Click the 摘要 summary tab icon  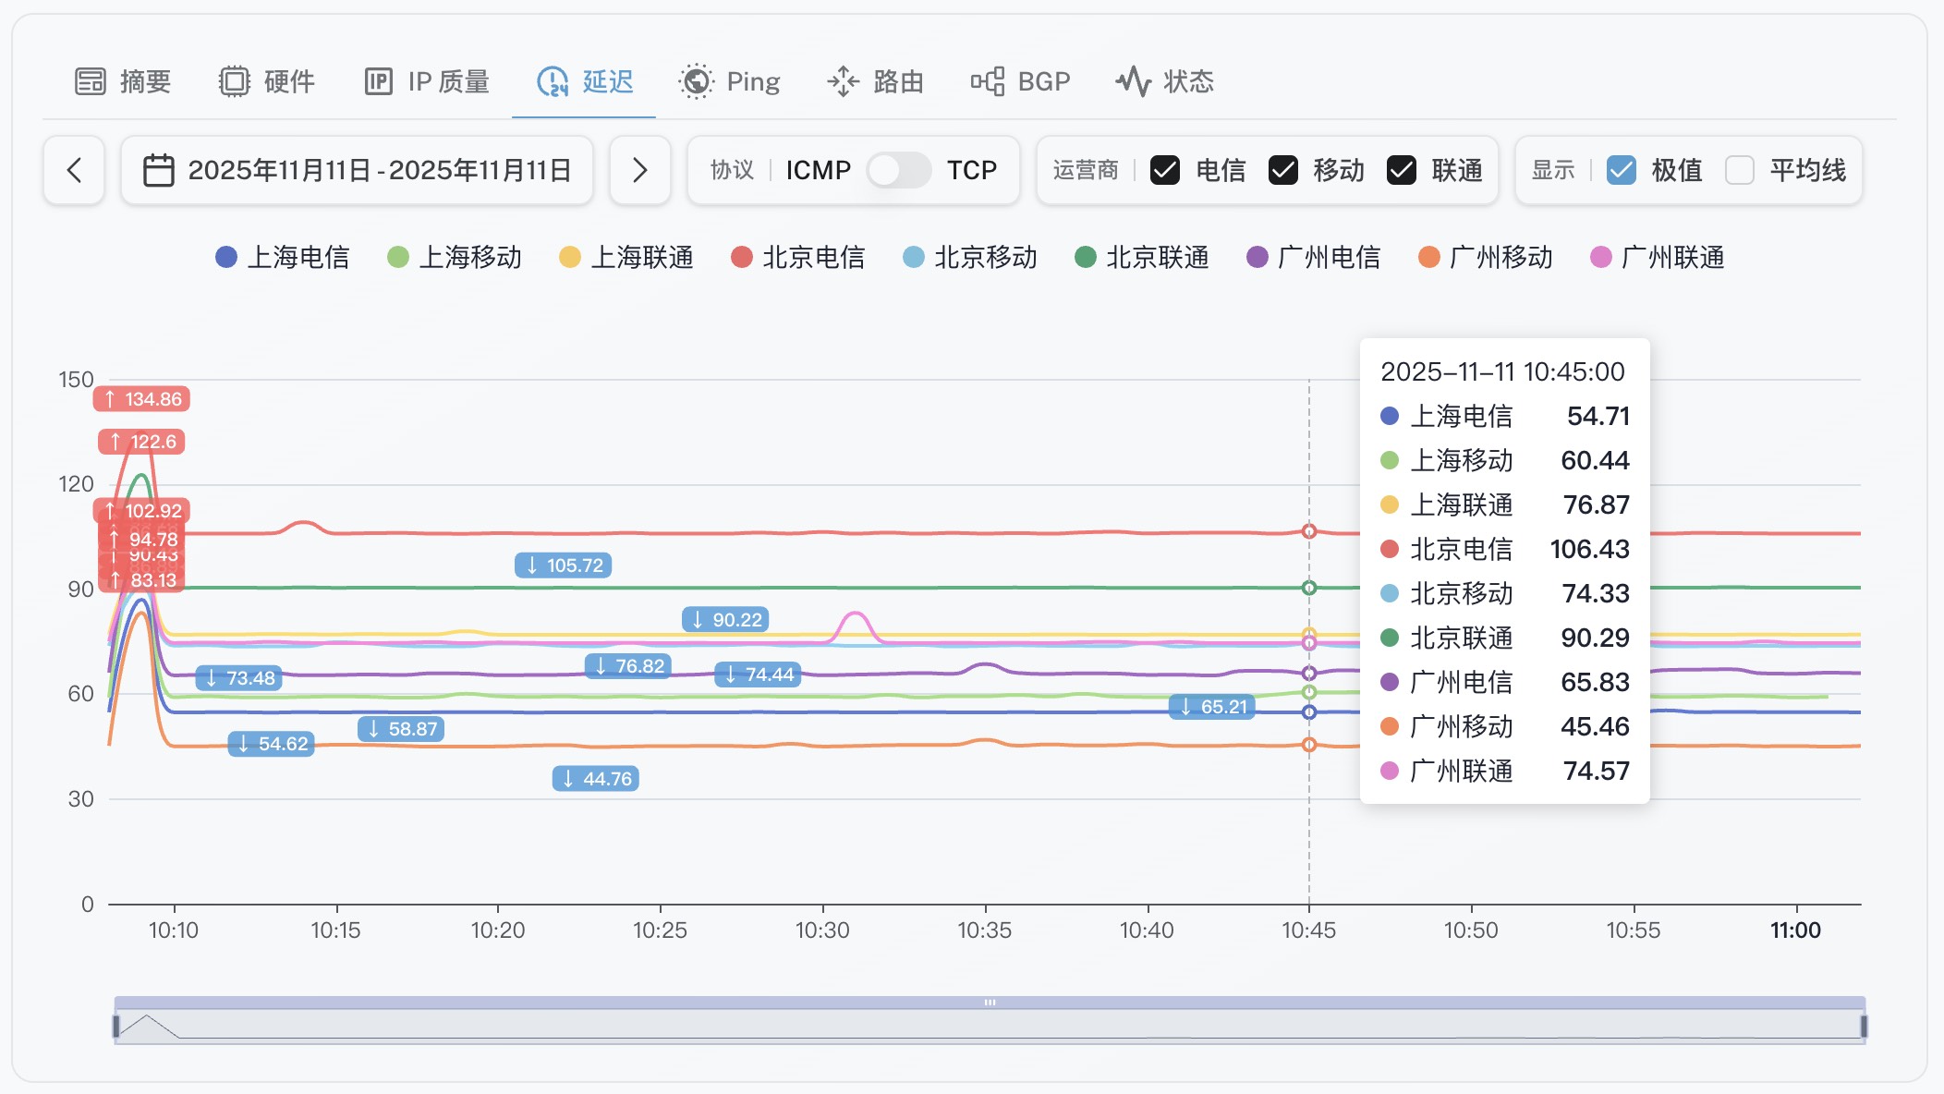click(x=91, y=81)
